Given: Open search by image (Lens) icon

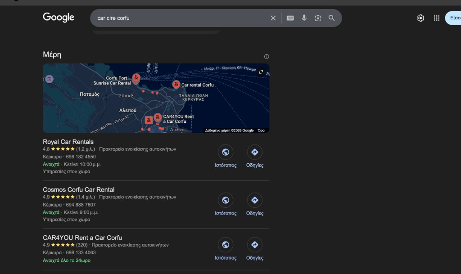Looking at the screenshot, I should [318, 18].
